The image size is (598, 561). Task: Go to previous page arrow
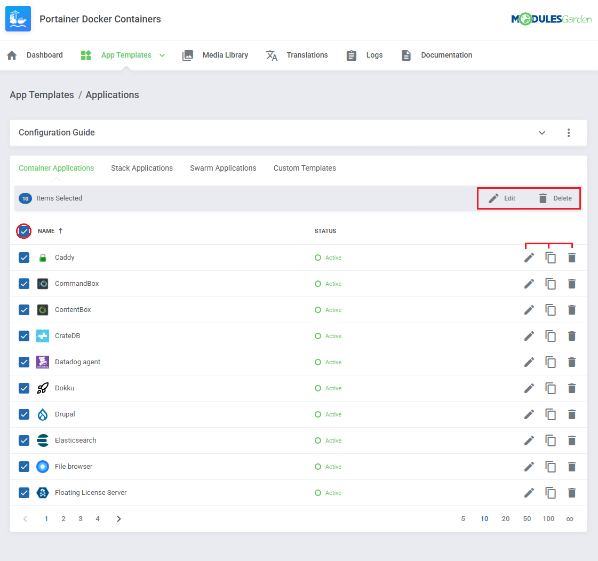tap(26, 519)
